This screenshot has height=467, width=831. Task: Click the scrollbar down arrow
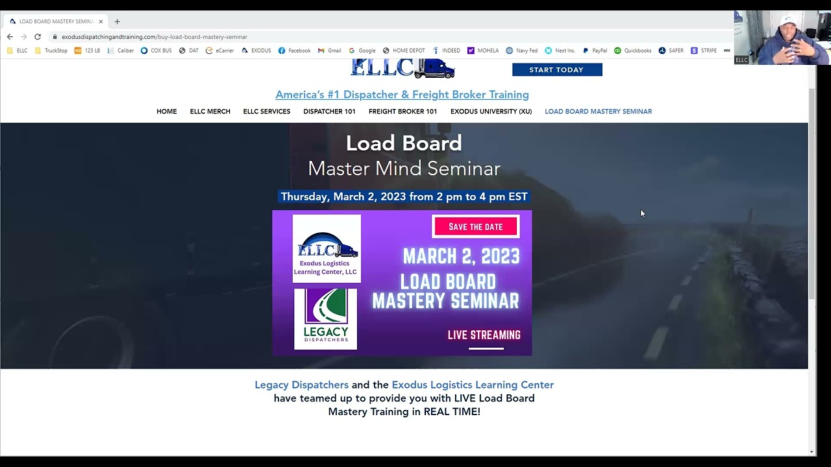coord(812,452)
